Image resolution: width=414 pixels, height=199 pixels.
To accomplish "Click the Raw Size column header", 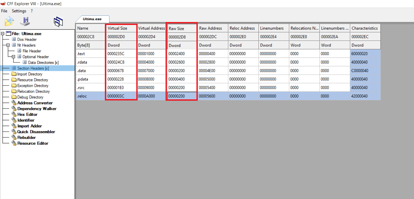I will point(182,29).
